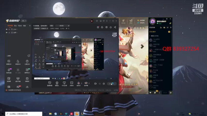The width and height of the screenshot is (207, 116).
Task: Click the 修改 title edit button
Action: [x=51, y=26]
